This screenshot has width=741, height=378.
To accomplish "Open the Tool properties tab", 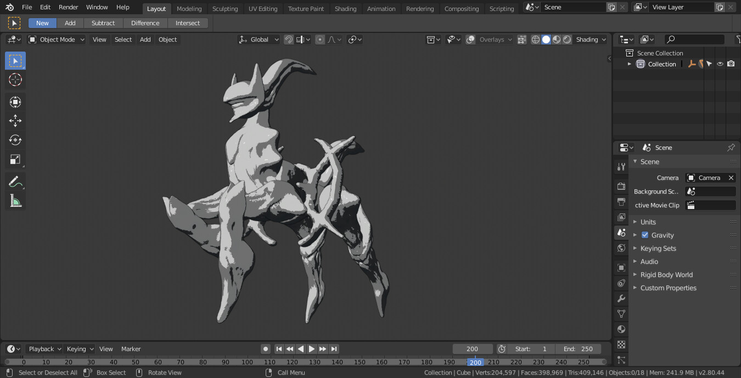I will click(621, 167).
